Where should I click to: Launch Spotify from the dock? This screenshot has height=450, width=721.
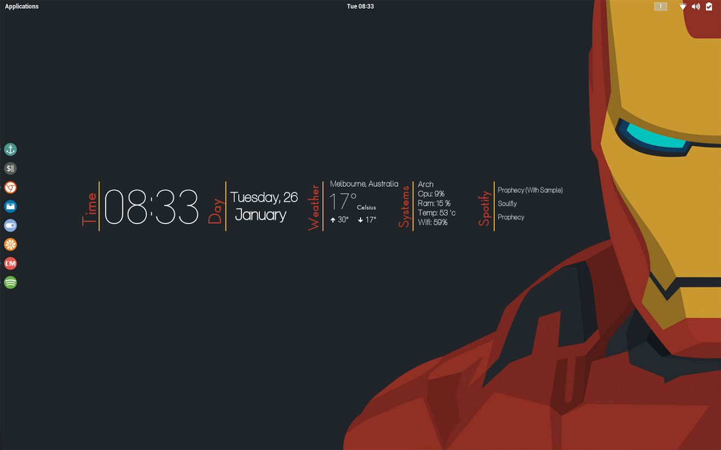10,282
